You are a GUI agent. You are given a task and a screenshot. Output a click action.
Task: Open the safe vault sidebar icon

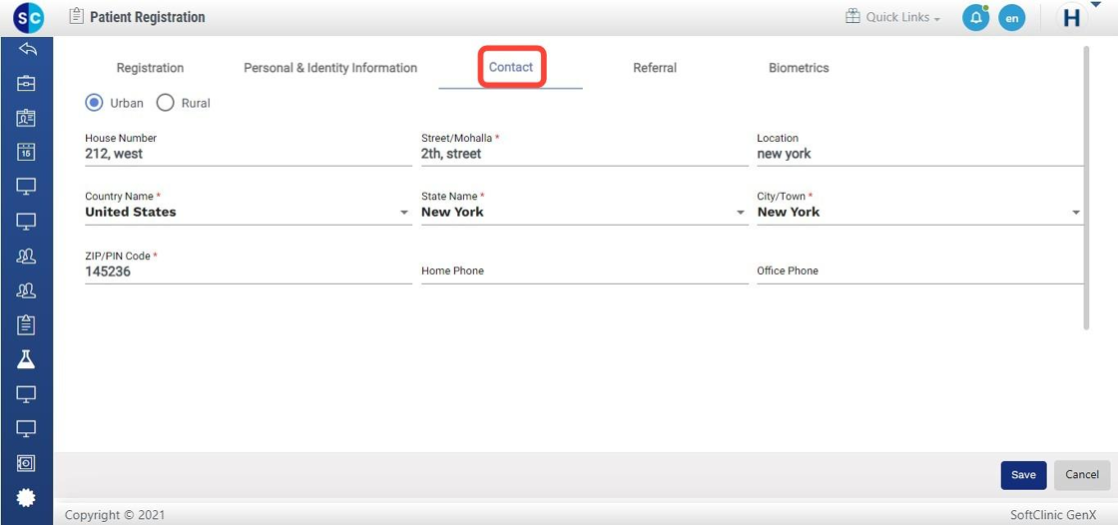click(26, 463)
